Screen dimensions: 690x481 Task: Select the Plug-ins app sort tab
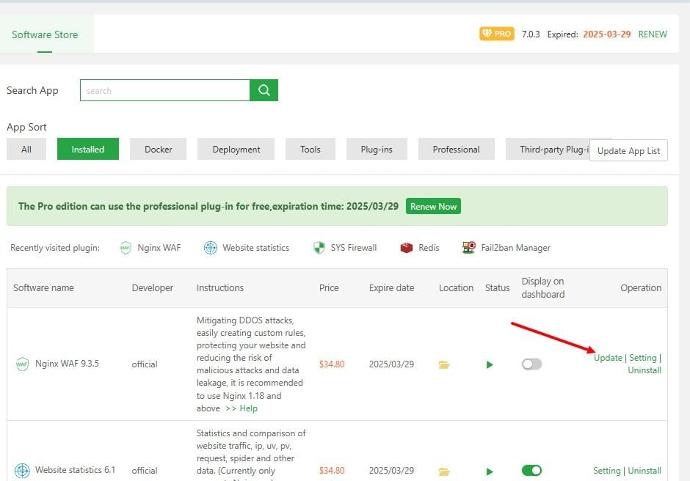click(x=377, y=149)
